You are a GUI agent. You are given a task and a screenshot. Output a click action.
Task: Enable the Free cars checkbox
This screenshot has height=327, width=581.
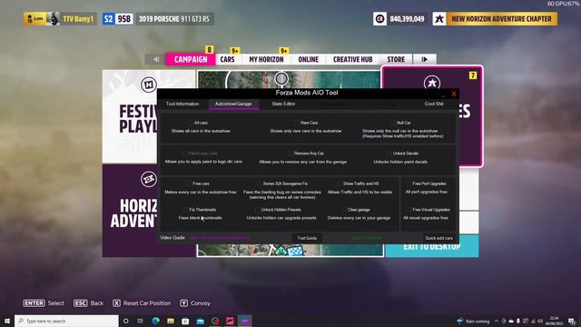(x=189, y=183)
